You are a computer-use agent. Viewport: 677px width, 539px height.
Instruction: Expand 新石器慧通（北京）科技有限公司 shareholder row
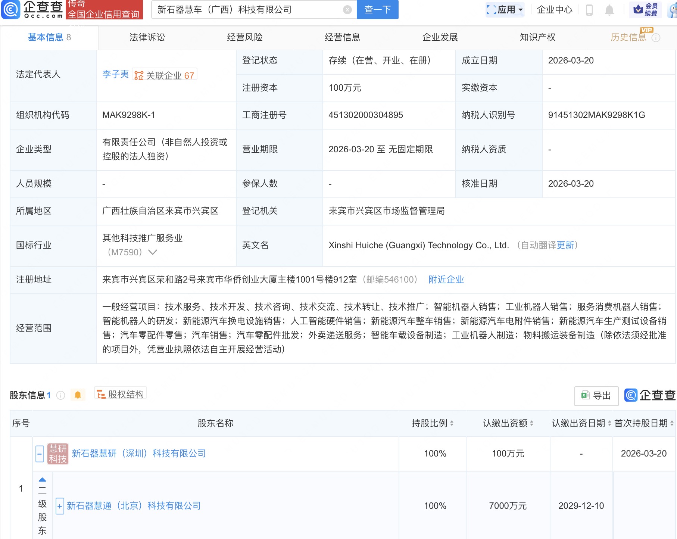60,506
